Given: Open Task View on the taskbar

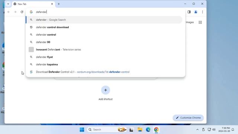Looking at the screenshot, I should click(131, 130).
